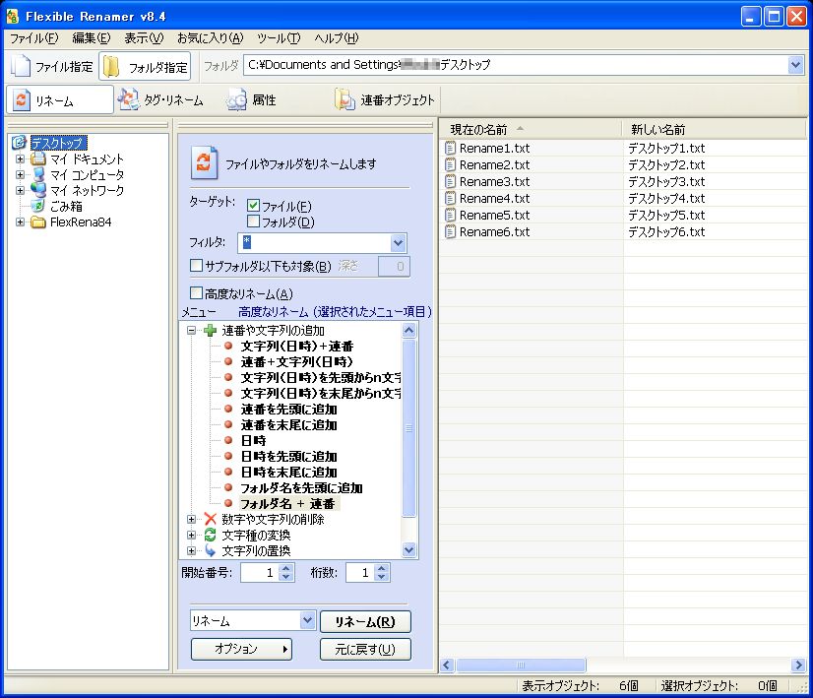Click the file icon of Rename2.txt
This screenshot has width=813, height=698.
[450, 164]
